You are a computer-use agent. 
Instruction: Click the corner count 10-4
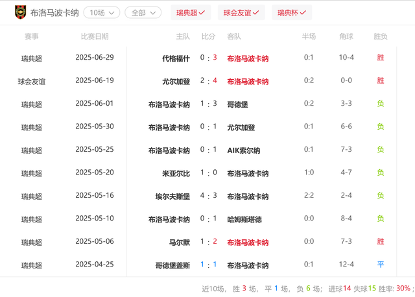[x=346, y=58]
